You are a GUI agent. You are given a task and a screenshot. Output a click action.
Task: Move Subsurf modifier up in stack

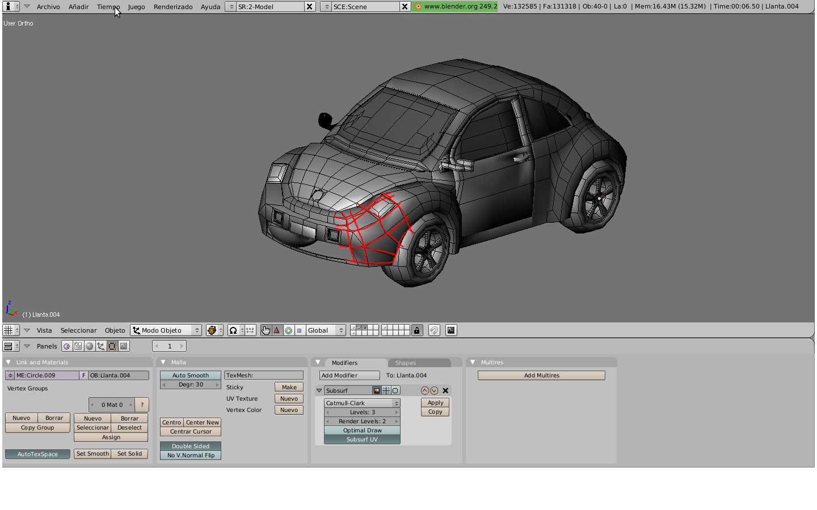tap(425, 390)
